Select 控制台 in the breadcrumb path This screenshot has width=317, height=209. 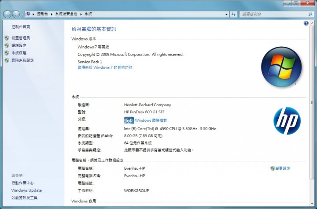tap(42, 14)
